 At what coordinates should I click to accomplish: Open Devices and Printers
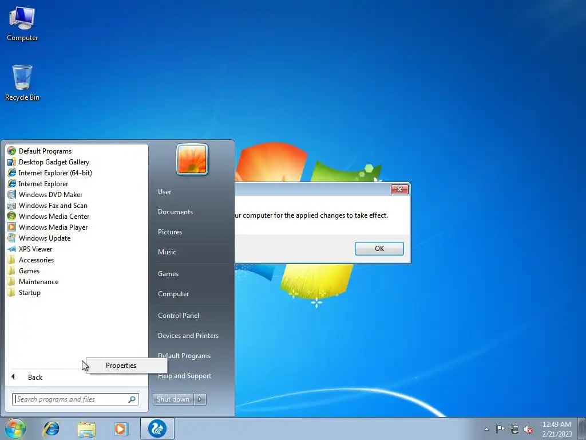pos(188,336)
